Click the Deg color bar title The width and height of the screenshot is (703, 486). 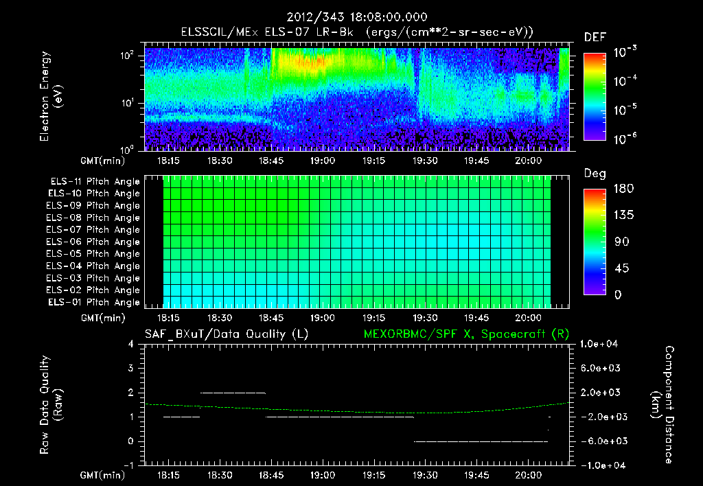pos(595,174)
